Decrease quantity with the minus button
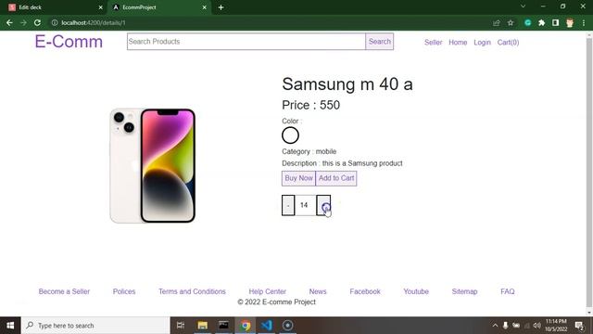593x334 pixels. 288,205
